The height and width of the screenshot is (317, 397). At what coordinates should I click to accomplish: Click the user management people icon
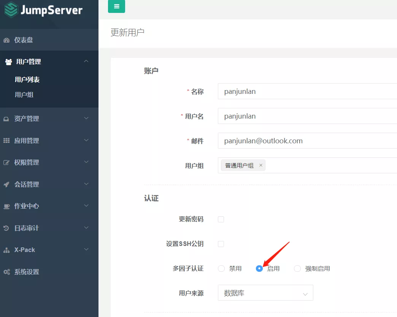click(x=8, y=62)
